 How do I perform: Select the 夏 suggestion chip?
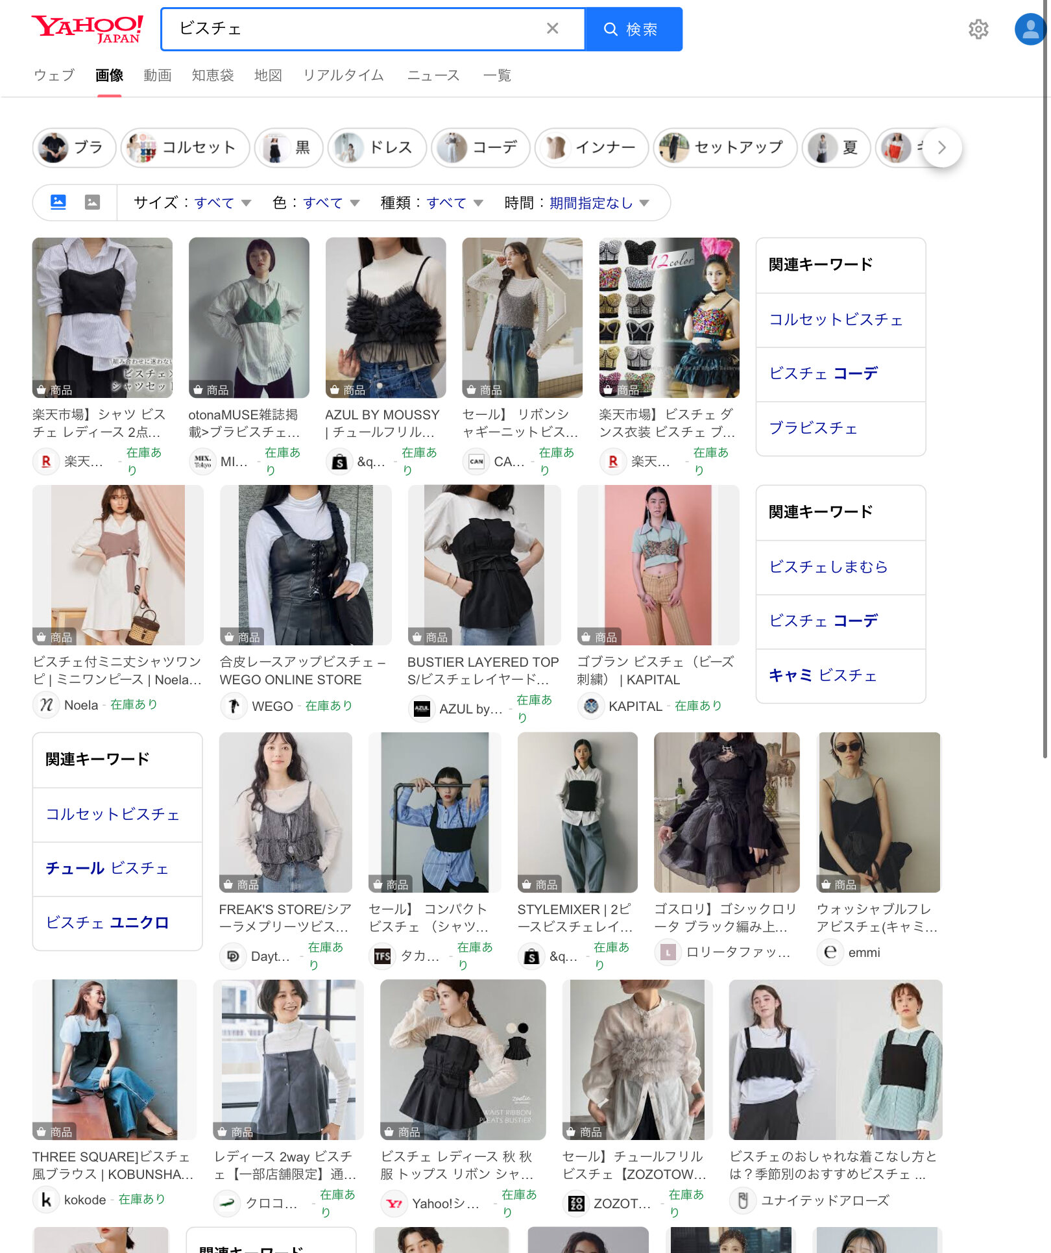pyautogui.click(x=836, y=147)
